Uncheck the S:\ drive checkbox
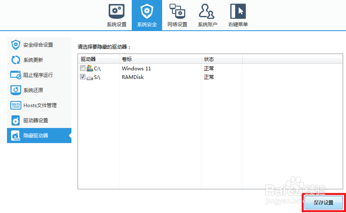Screen dimensions: 346x213 tap(82, 77)
